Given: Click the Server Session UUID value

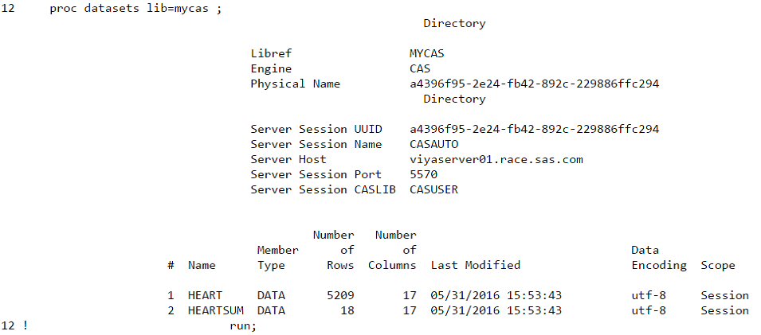Looking at the screenshot, I should pyautogui.click(x=534, y=129).
